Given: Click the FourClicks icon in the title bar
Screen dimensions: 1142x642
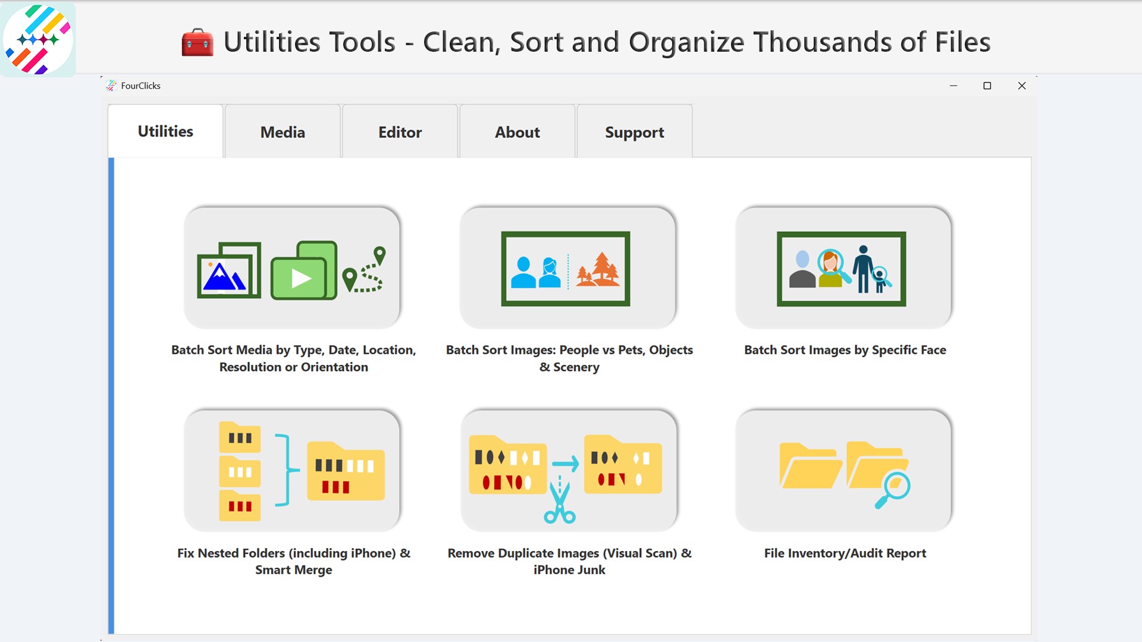Looking at the screenshot, I should click(x=112, y=86).
